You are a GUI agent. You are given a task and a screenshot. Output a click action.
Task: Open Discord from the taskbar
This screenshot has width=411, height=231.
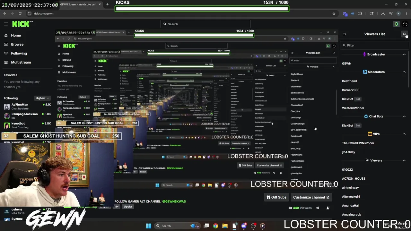(x=244, y=226)
